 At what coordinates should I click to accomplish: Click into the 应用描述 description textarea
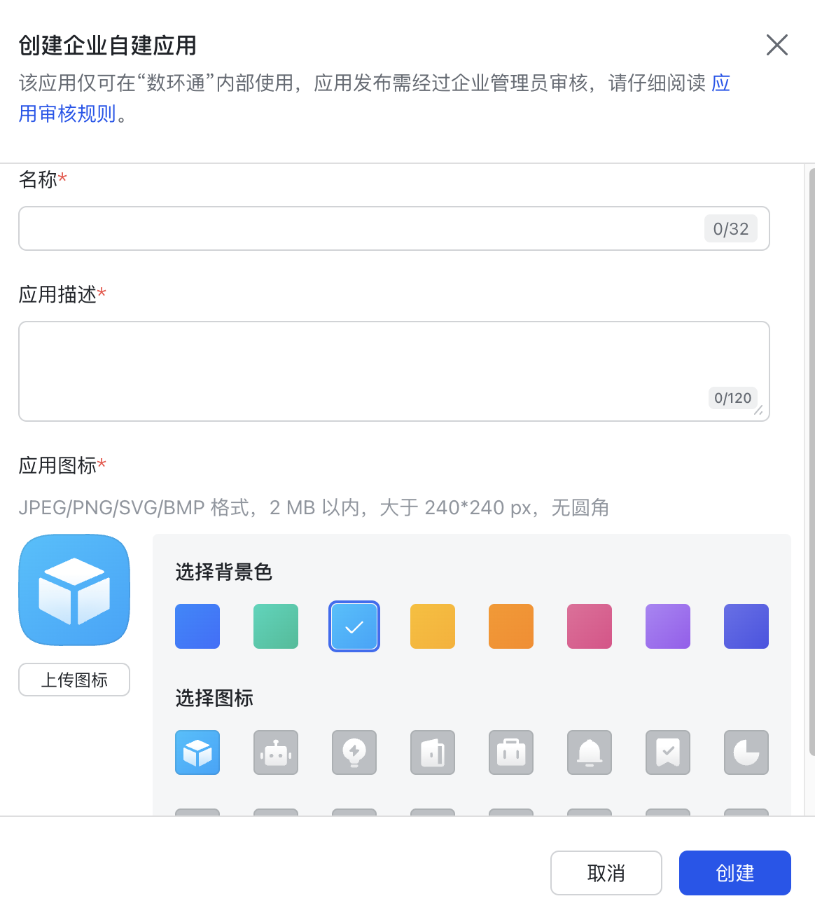[x=394, y=371]
